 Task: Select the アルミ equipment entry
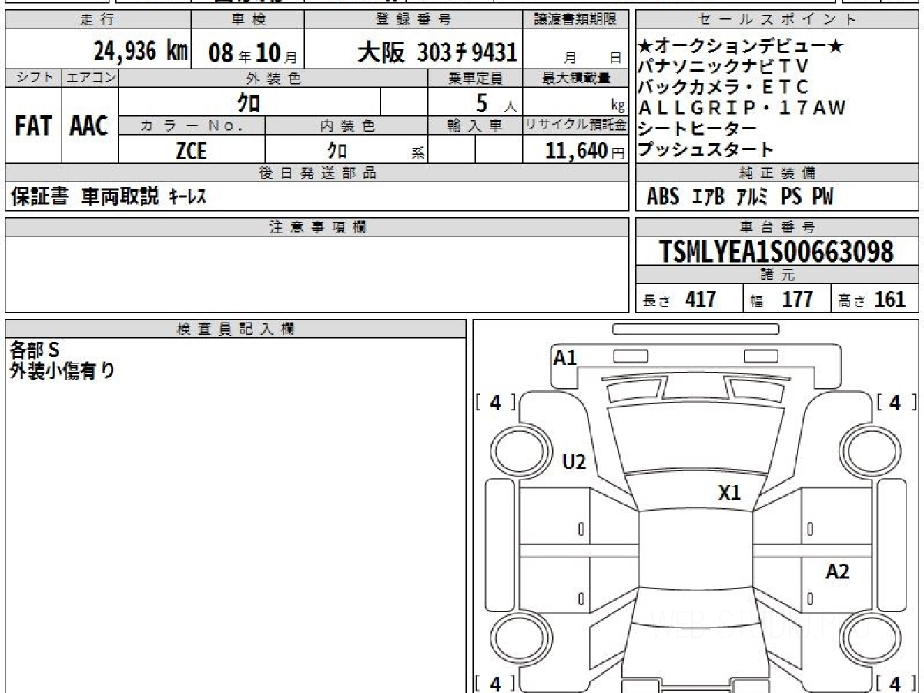[x=752, y=197]
